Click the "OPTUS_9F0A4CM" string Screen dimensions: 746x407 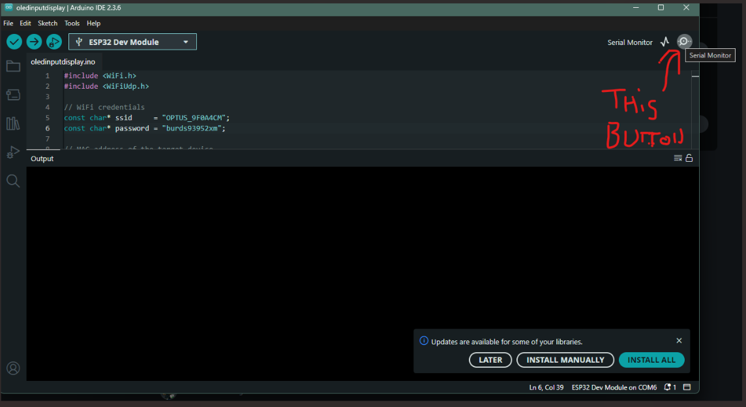(x=194, y=117)
